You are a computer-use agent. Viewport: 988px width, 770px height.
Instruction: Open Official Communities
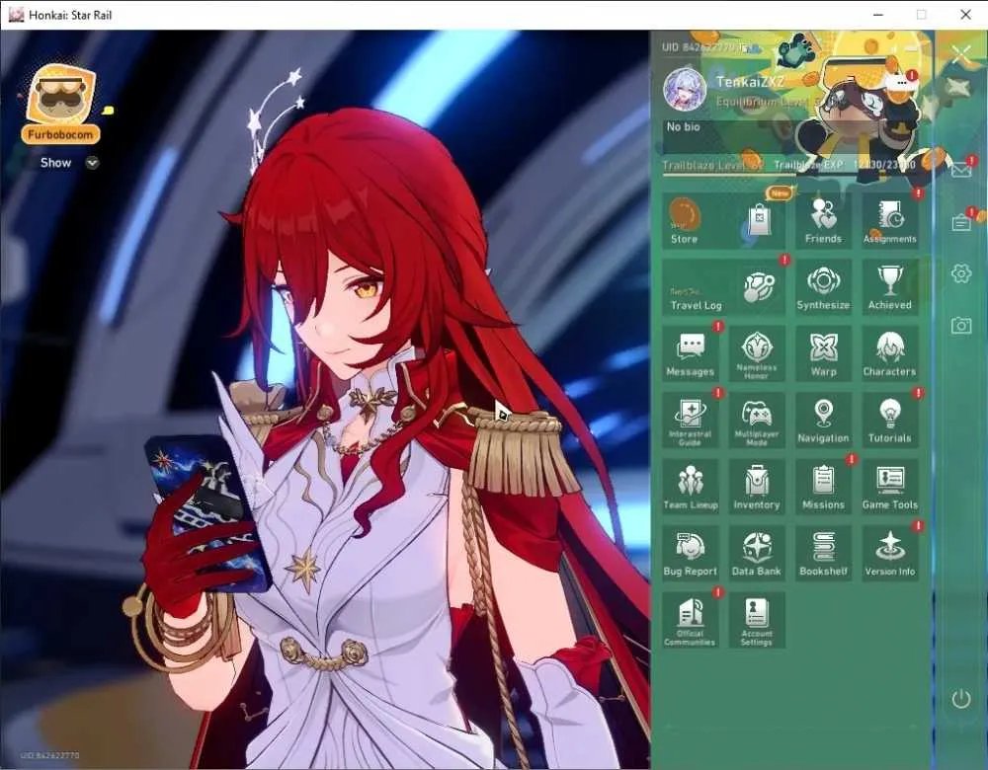point(690,621)
